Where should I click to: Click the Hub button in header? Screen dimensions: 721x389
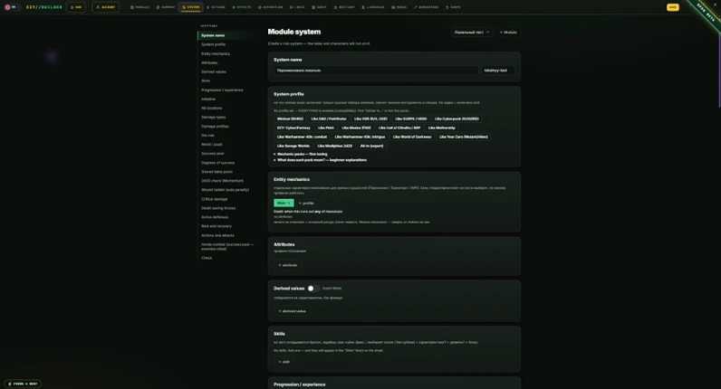pyautogui.click(x=76, y=7)
